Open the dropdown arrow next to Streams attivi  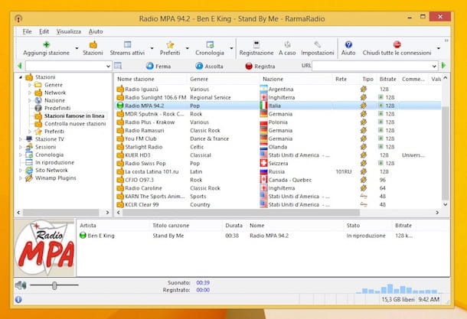(x=152, y=48)
